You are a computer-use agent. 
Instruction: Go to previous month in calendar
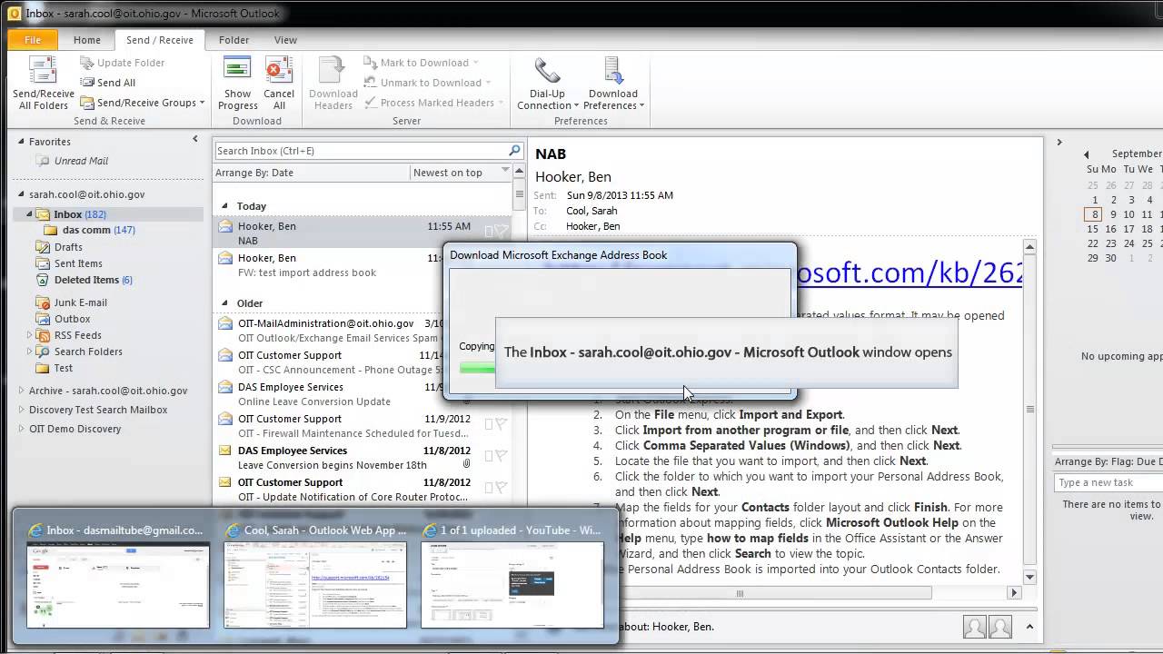(1086, 154)
